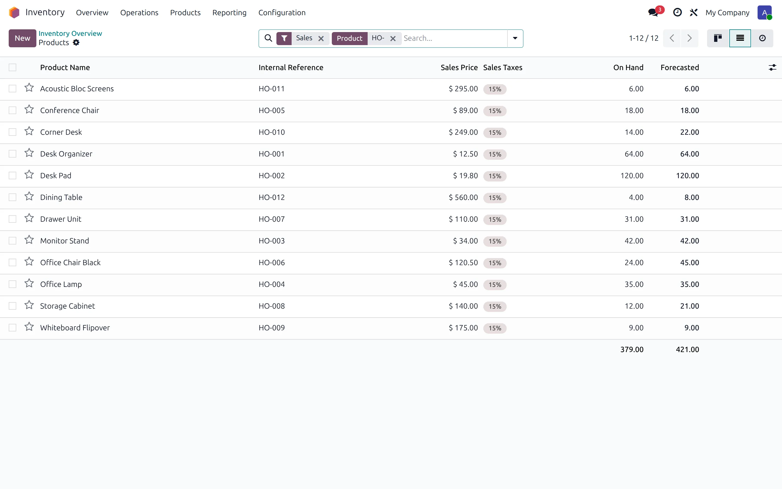Click the 1-12 / 12 pager counter
Image resolution: width=782 pixels, height=489 pixels.
[643, 38]
